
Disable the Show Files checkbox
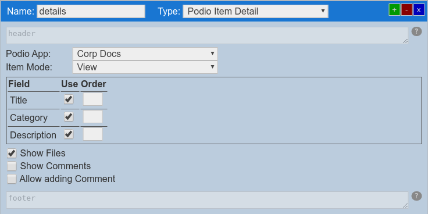12,154
